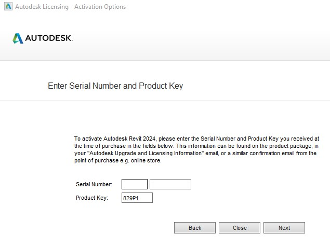Screen dimensions: 330x248
Task: Click the divider line under the heading
Action: (165, 100)
